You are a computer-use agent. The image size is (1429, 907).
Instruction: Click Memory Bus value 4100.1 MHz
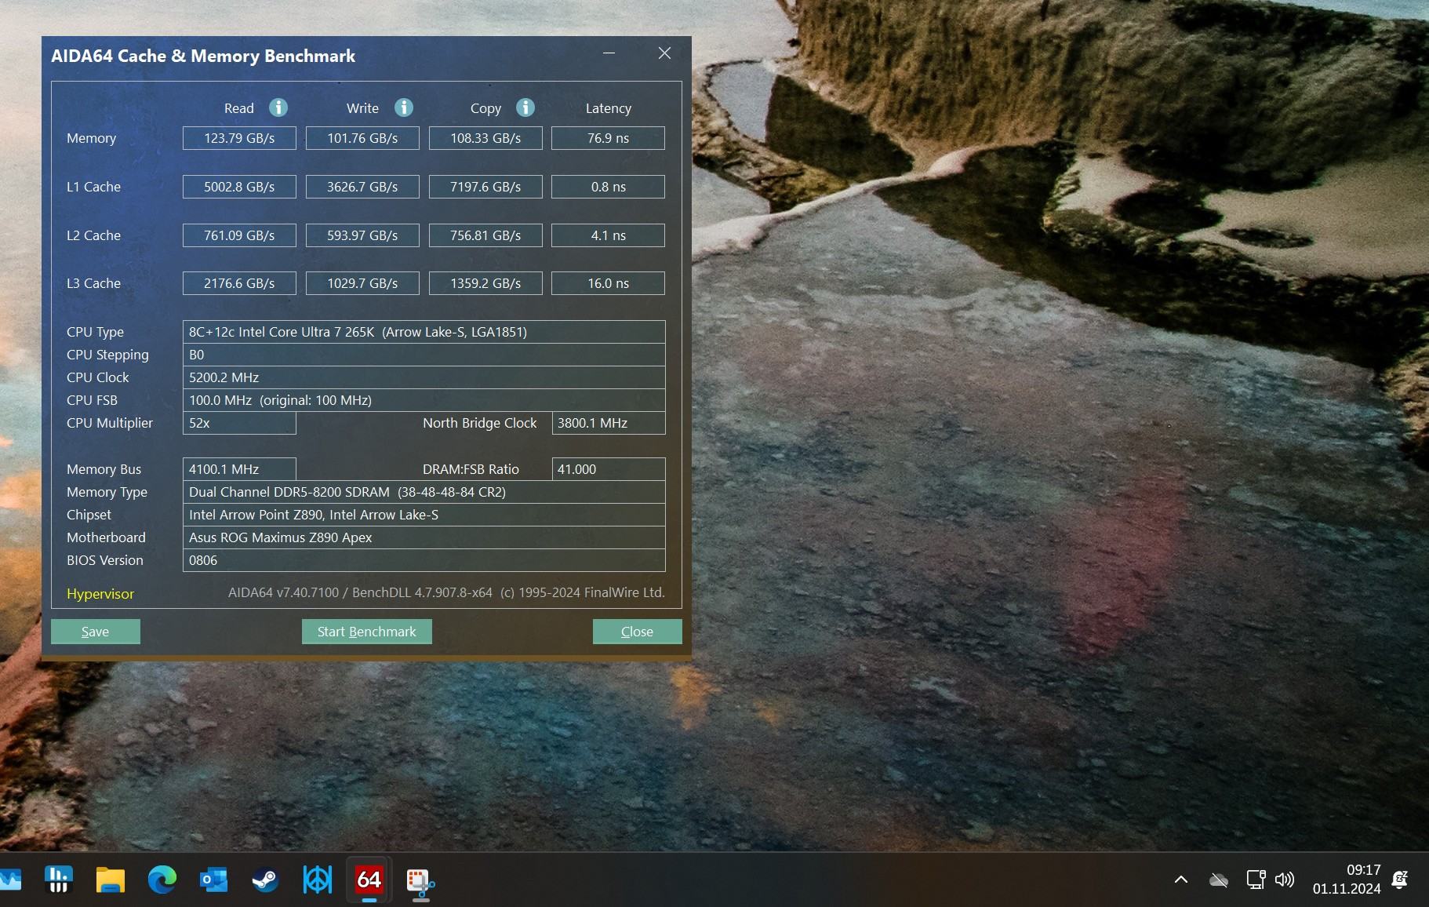(239, 469)
